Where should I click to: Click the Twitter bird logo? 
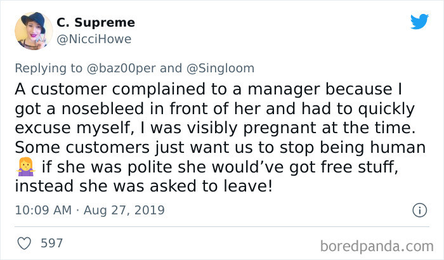(x=419, y=22)
